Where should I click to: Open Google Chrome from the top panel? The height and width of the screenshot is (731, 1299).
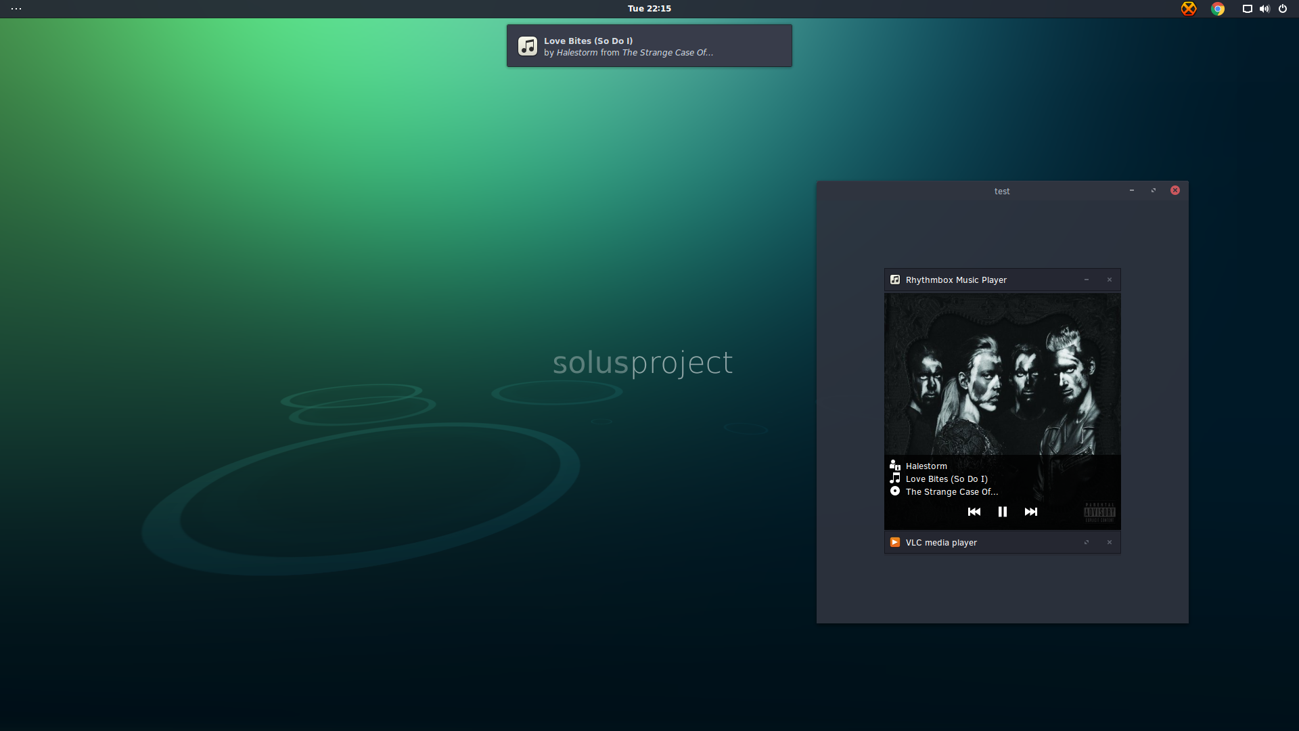[x=1218, y=9]
